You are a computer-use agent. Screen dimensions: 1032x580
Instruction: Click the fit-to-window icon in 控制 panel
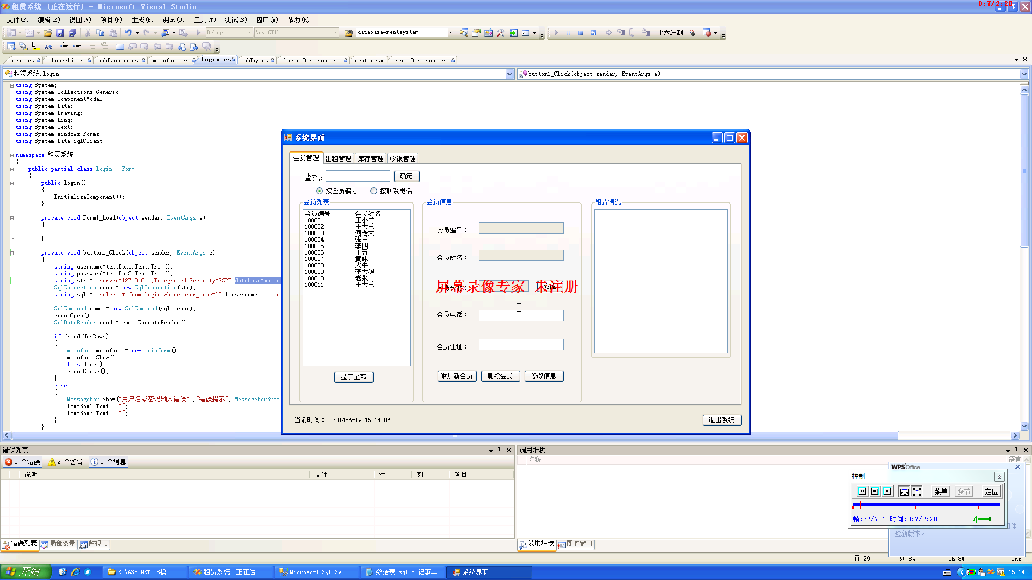(904, 491)
